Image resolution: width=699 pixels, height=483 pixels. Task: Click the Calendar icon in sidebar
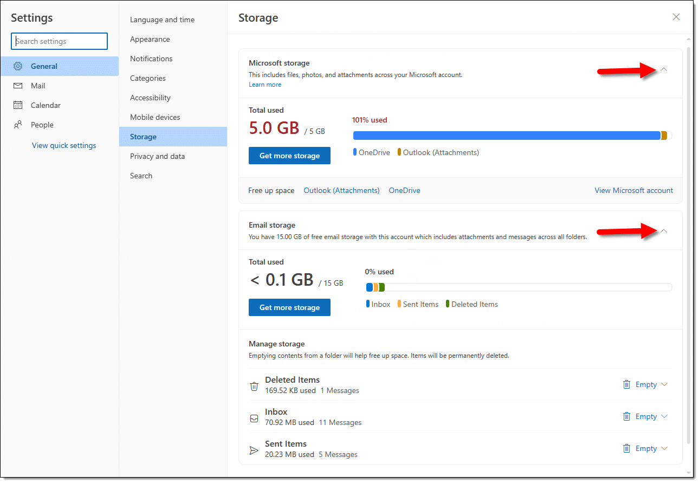coord(18,105)
